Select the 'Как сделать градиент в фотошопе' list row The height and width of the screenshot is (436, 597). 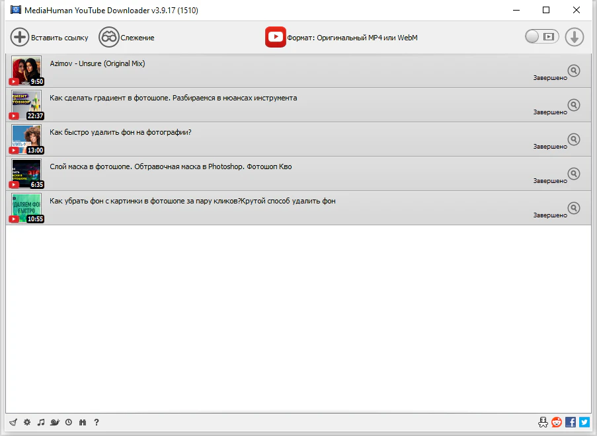point(264,106)
